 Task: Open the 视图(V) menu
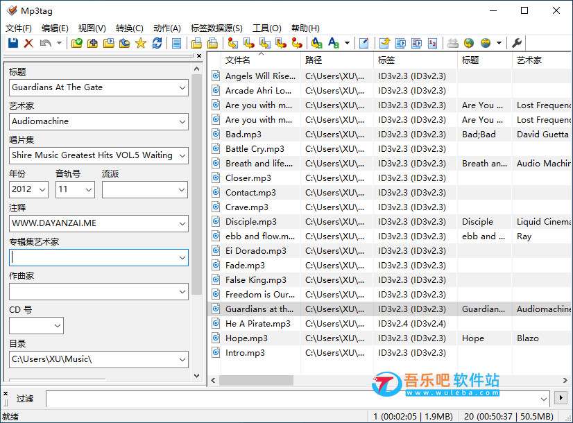(x=92, y=28)
